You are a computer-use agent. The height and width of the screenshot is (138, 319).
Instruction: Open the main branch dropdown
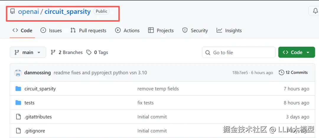28,52
